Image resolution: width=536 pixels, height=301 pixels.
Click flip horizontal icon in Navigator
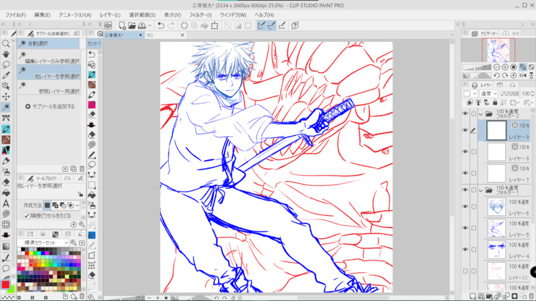(x=523, y=76)
